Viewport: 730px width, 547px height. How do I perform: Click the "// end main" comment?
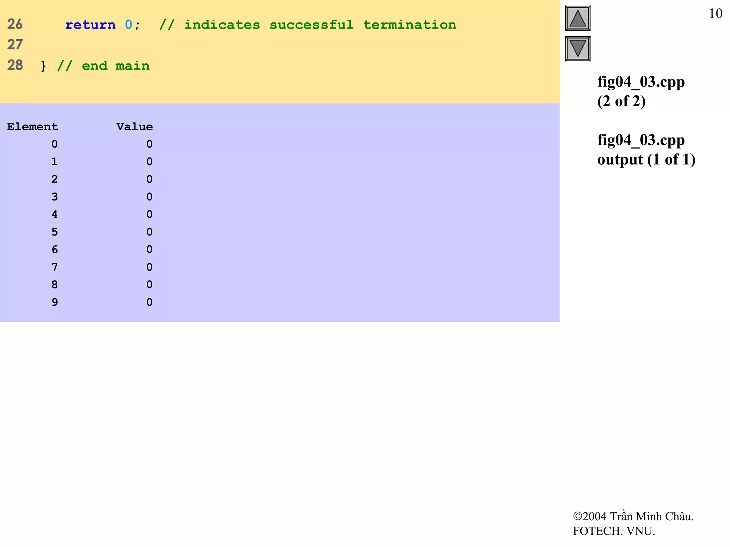(103, 66)
